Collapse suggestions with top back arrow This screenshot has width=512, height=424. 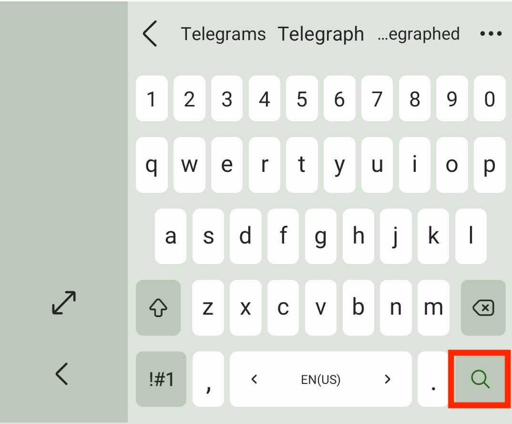point(150,34)
